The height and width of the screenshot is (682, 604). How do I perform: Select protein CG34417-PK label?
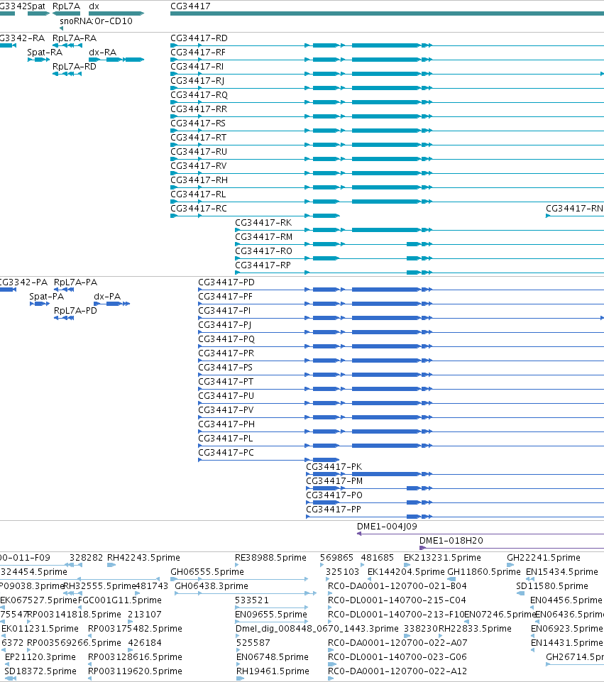tap(334, 467)
